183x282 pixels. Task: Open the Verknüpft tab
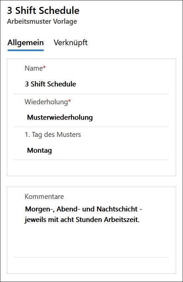click(x=71, y=43)
